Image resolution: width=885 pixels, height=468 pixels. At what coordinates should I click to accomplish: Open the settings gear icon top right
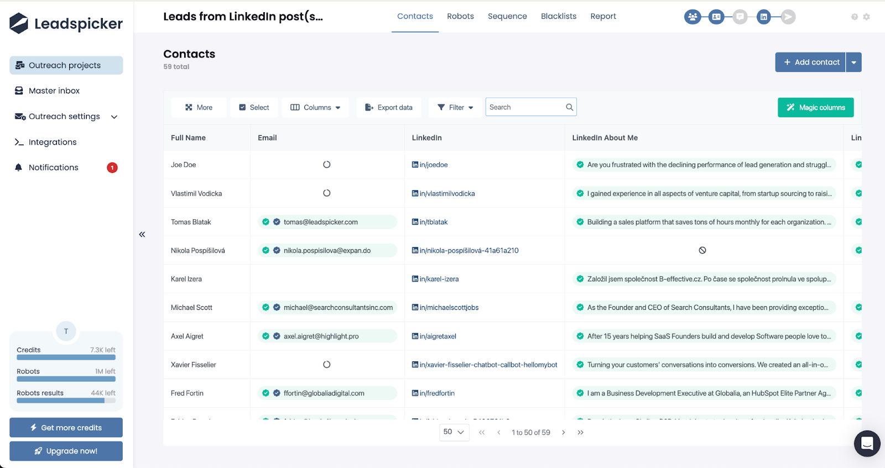pyautogui.click(x=867, y=17)
